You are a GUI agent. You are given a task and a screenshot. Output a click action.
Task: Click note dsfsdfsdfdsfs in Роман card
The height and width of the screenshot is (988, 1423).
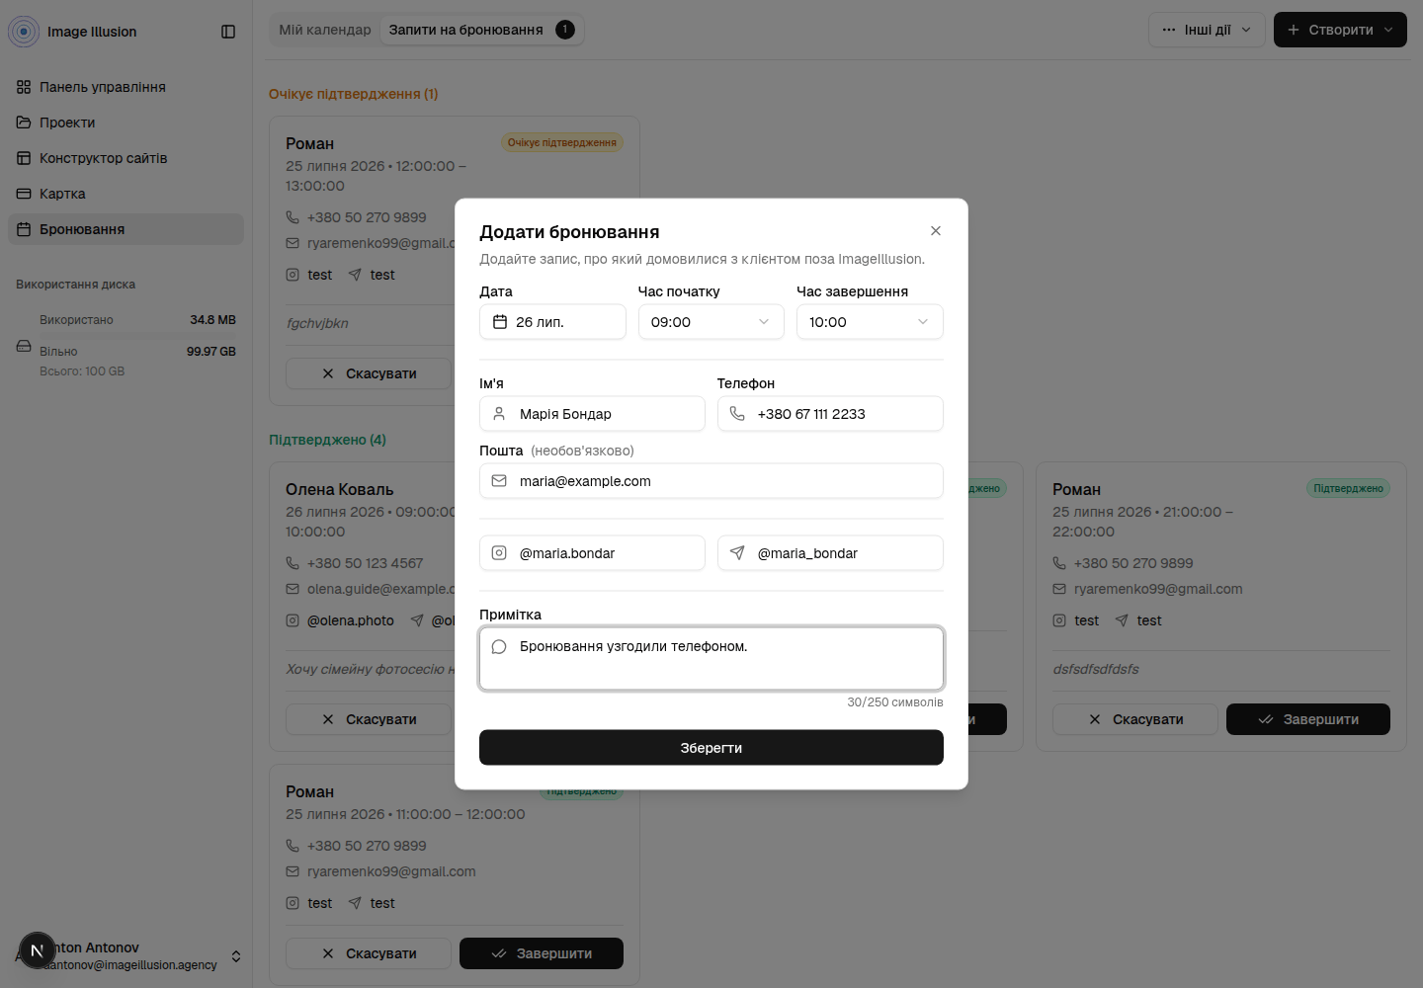click(1096, 669)
